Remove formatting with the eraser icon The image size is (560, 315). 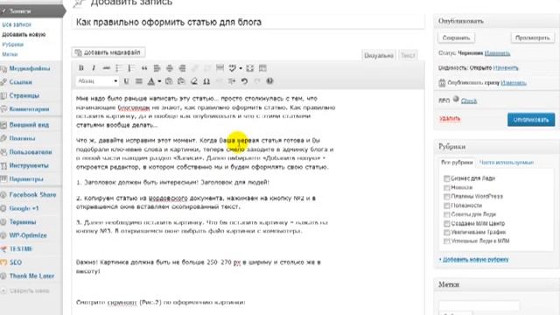[194, 81]
